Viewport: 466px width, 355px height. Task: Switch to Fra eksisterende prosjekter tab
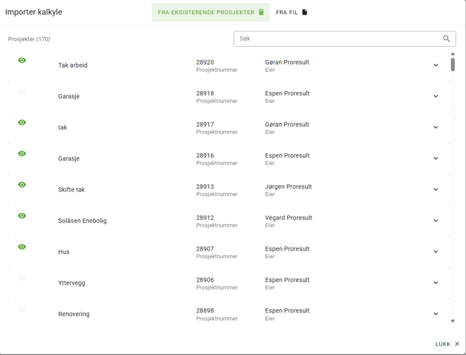(x=210, y=13)
